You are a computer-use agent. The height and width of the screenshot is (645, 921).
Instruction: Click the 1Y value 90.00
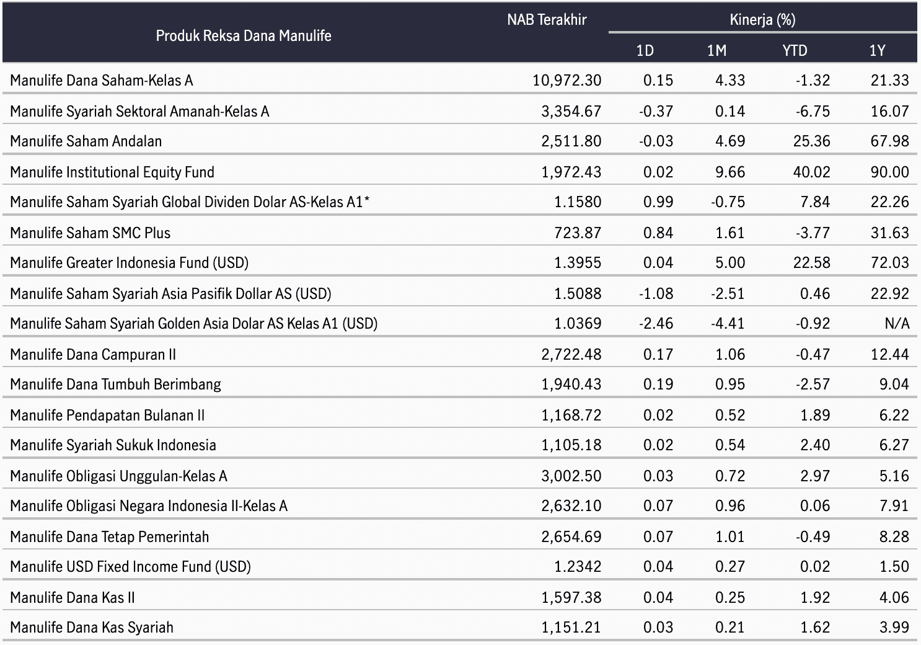pyautogui.click(x=890, y=172)
